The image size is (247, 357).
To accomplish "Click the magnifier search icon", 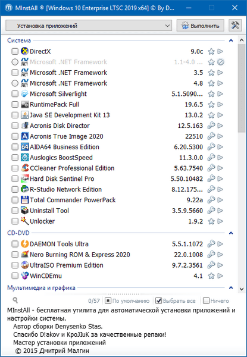I will click(x=15, y=300).
